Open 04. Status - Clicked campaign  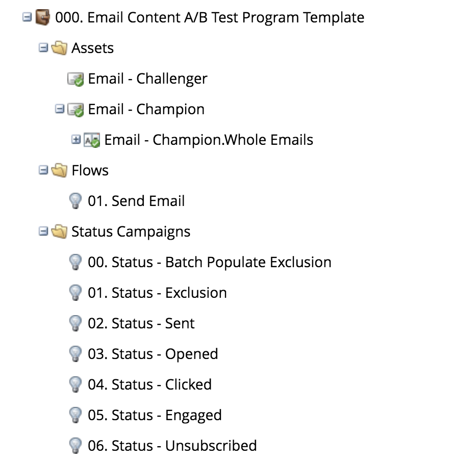(149, 384)
